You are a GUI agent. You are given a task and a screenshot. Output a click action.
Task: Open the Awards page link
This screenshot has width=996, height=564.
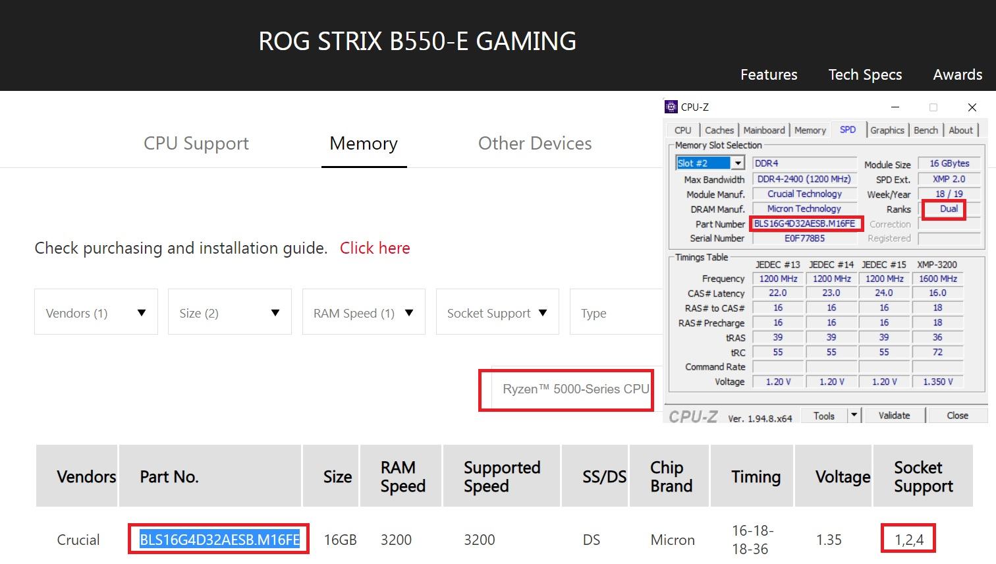[957, 74]
